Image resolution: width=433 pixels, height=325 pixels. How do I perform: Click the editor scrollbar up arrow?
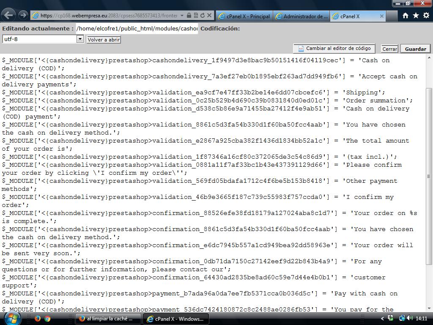coord(429,58)
